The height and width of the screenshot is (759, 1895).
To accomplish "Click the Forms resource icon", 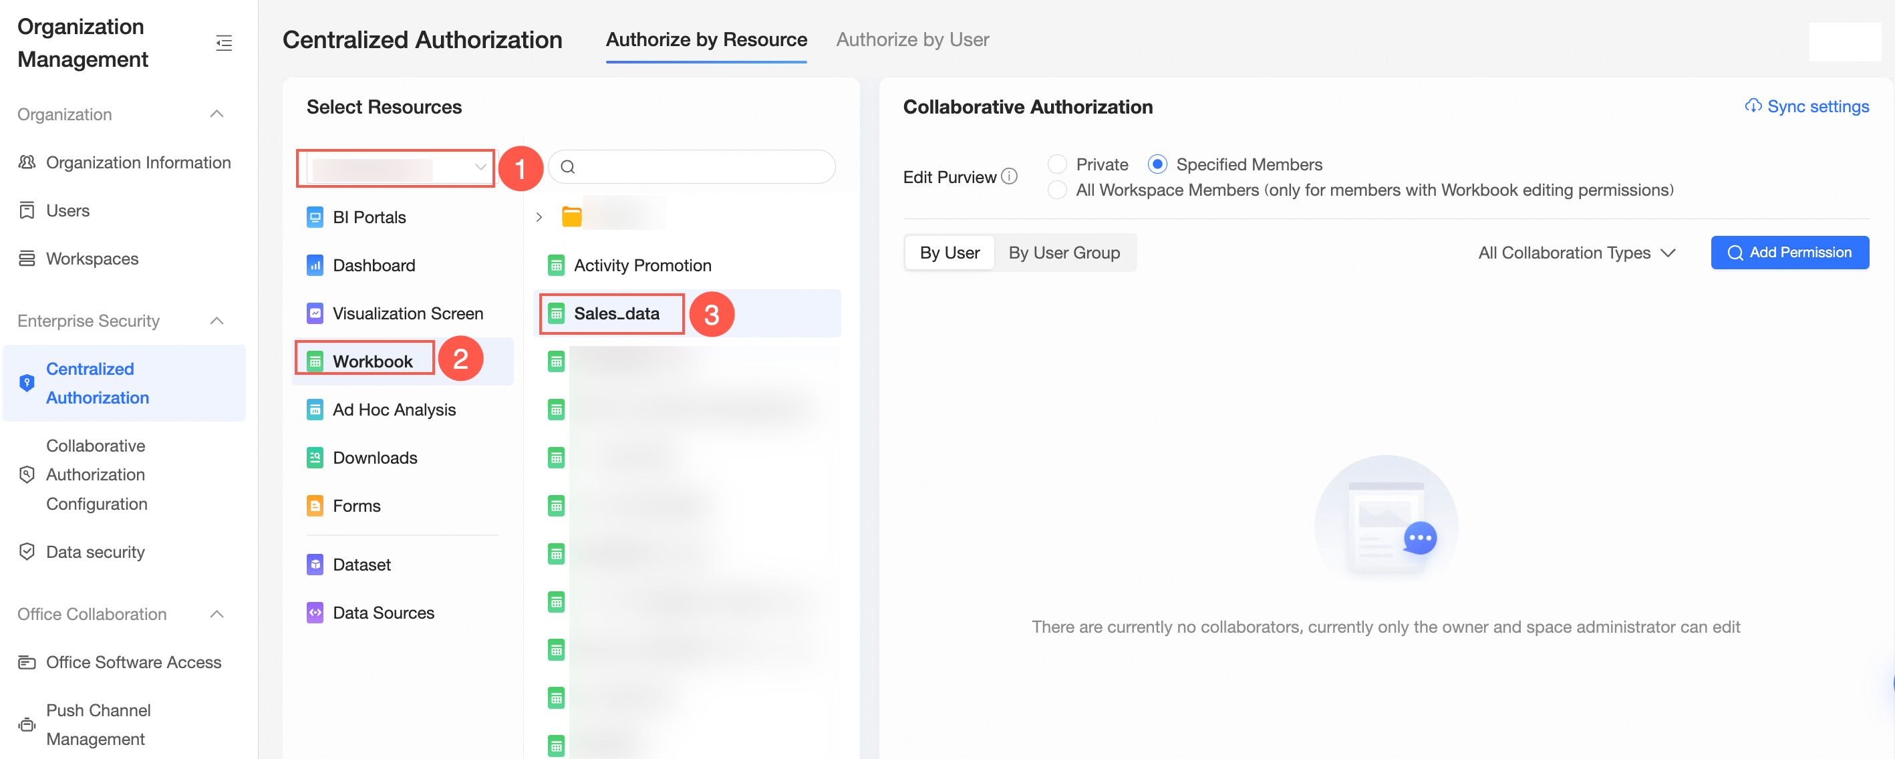I will click(315, 506).
